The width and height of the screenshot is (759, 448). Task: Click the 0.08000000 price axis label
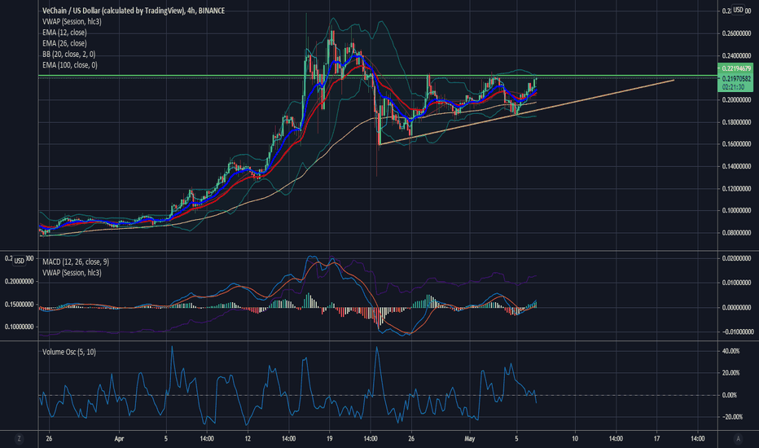pyautogui.click(x=736, y=232)
